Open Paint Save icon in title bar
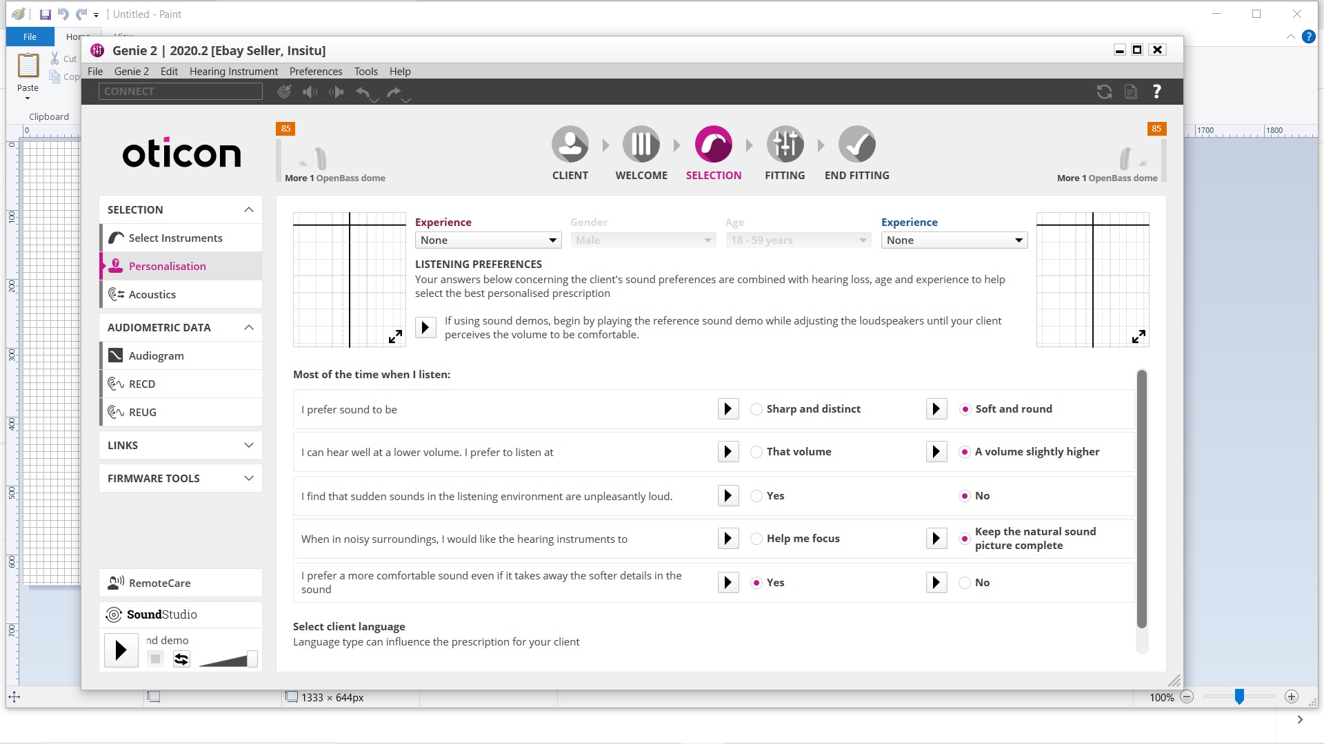This screenshot has width=1324, height=744. click(x=46, y=14)
